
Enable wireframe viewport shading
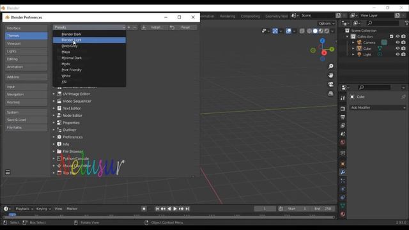309,31
